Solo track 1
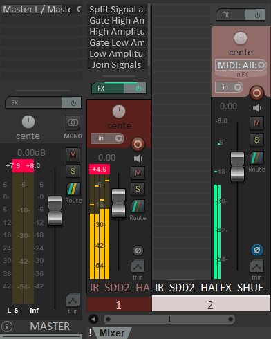Image resolution: width=271 pixels, height=339 pixels. point(138,189)
